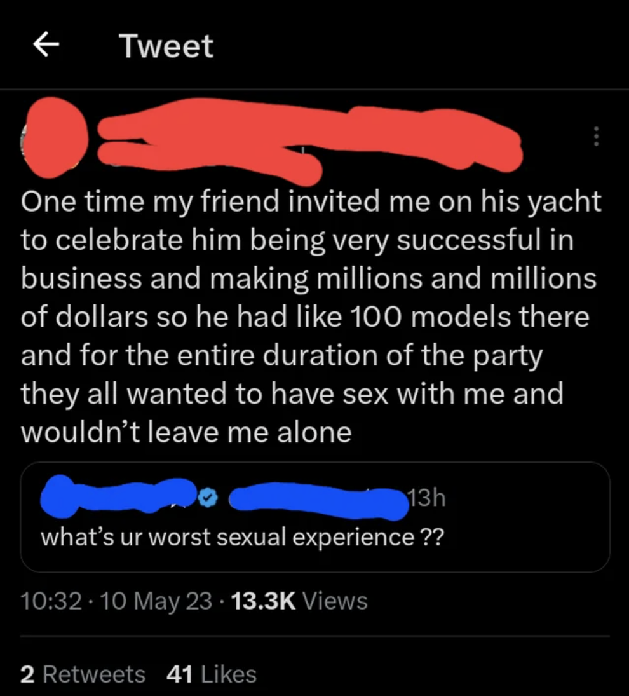The width and height of the screenshot is (629, 696).
Task: Open the tweet options three-dot menu
Action: point(596,137)
